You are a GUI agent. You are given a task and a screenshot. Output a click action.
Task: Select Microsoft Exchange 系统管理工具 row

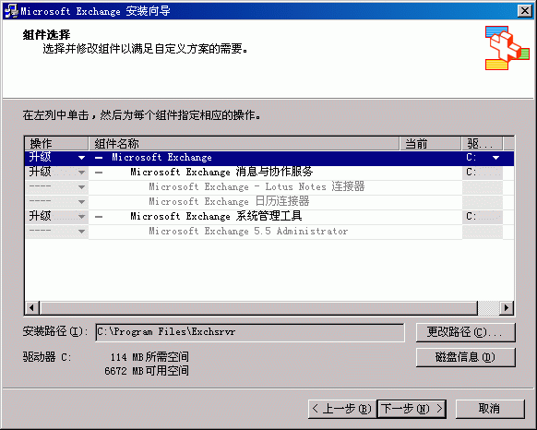(x=269, y=217)
